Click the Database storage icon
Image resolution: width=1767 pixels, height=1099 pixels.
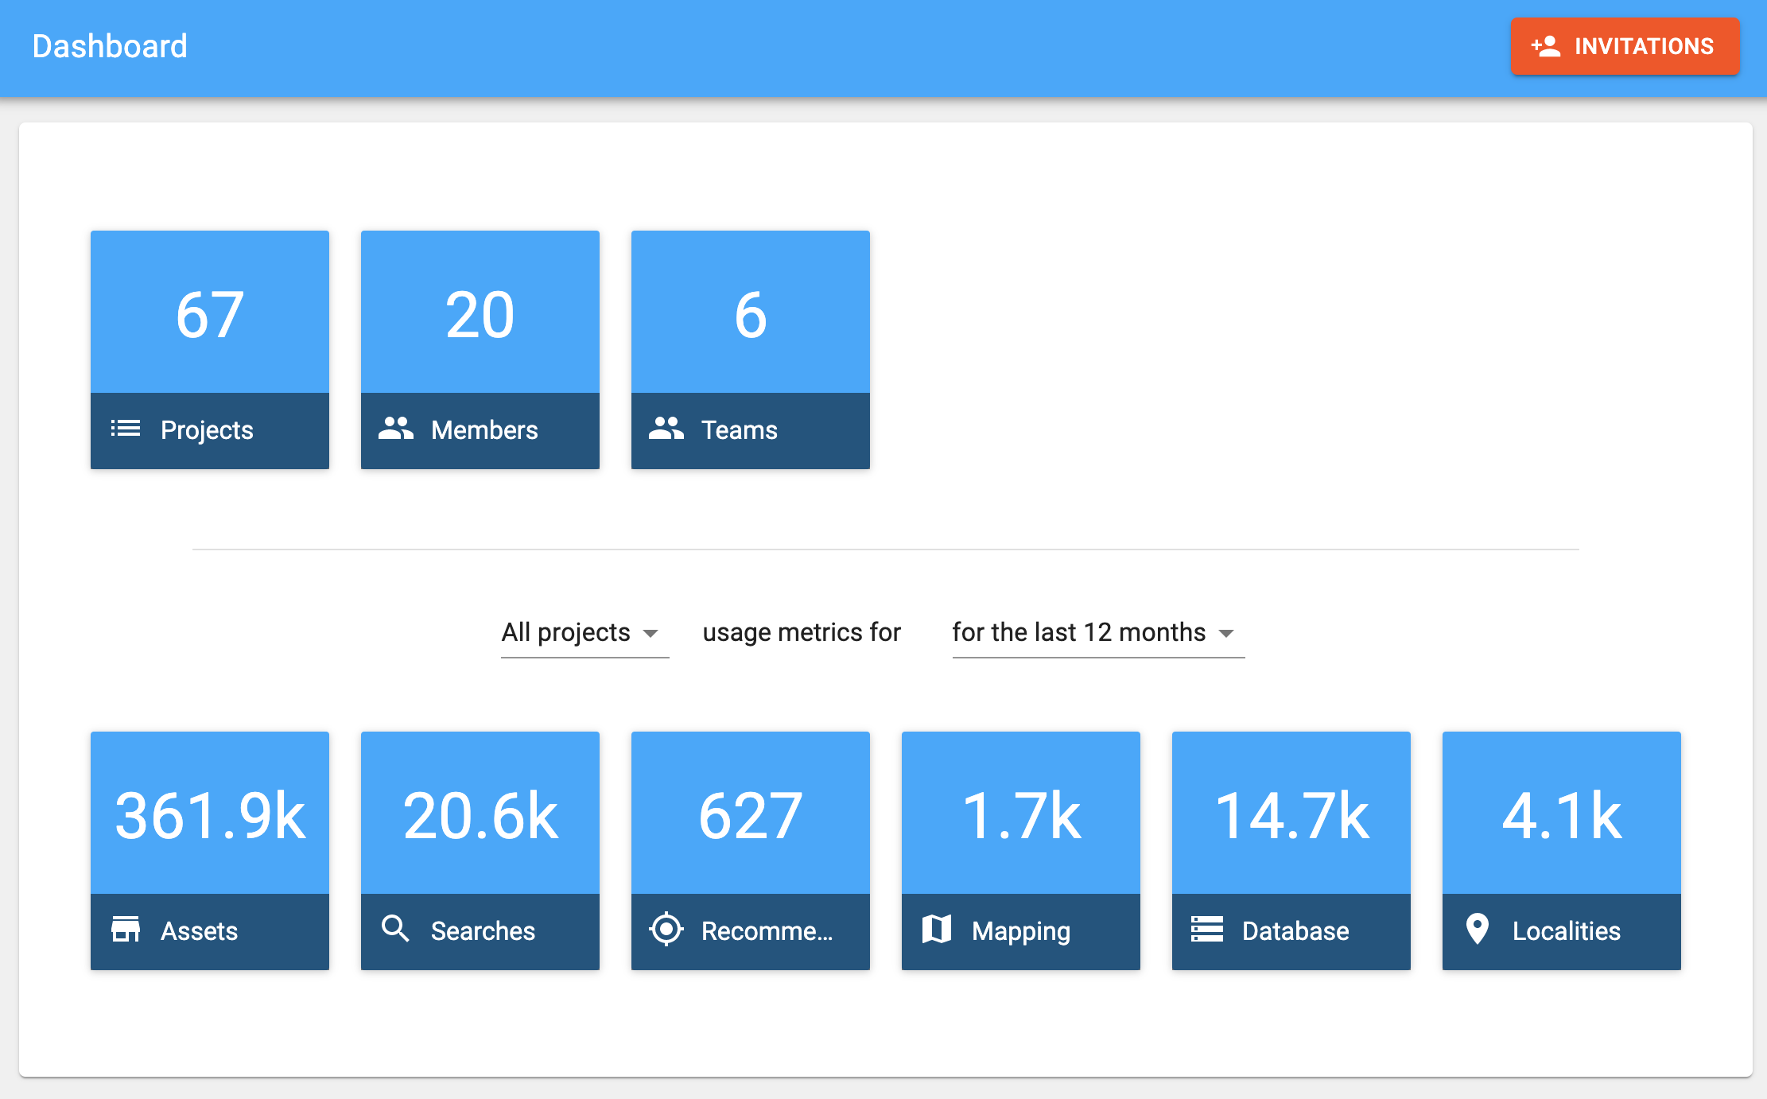[1206, 929]
